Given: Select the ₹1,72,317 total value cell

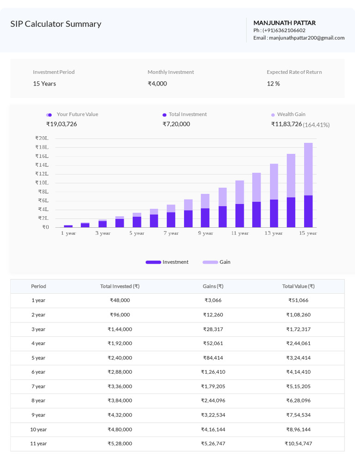Looking at the screenshot, I should click(x=298, y=329).
